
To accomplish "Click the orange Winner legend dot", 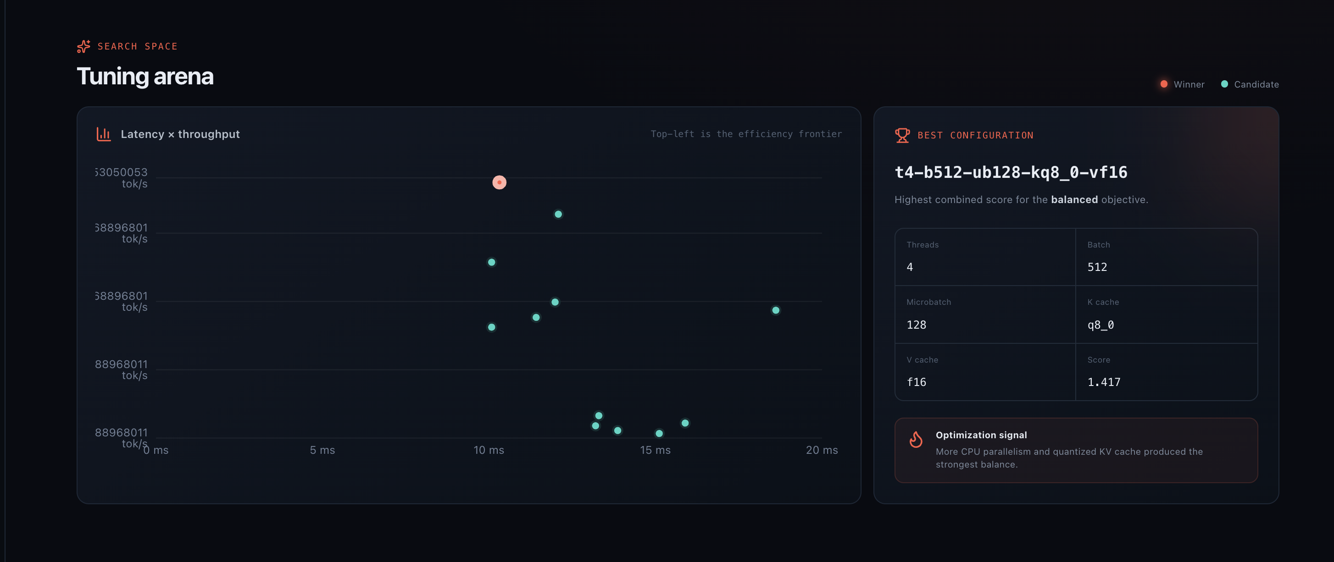I will click(1164, 84).
